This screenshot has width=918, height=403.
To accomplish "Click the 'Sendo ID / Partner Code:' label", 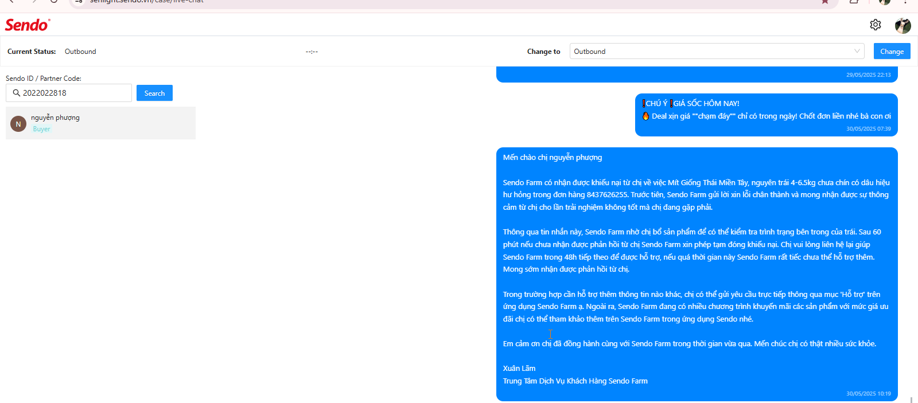I will (44, 79).
